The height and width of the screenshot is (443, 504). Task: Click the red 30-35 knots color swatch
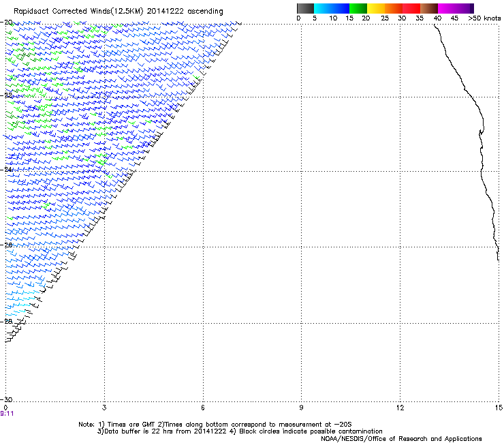click(x=411, y=8)
